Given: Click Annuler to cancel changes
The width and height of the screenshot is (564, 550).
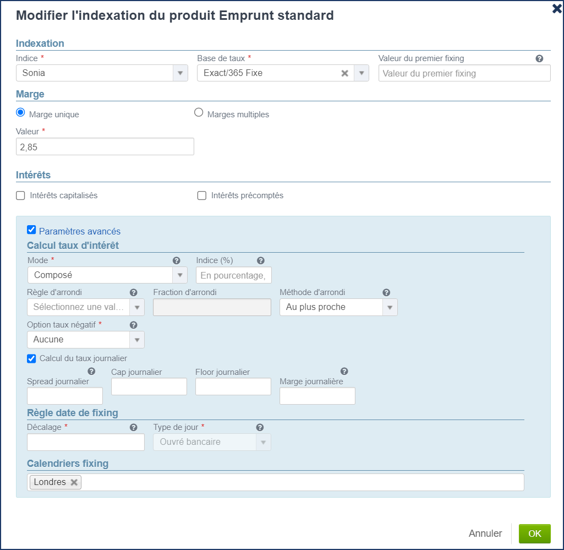Looking at the screenshot, I should [x=485, y=533].
